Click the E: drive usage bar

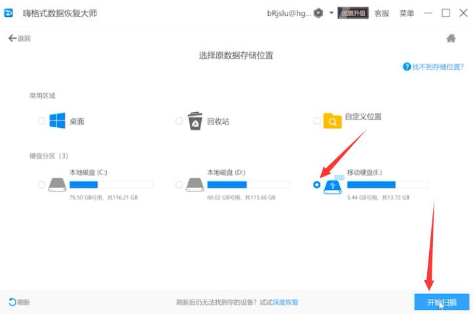point(388,184)
